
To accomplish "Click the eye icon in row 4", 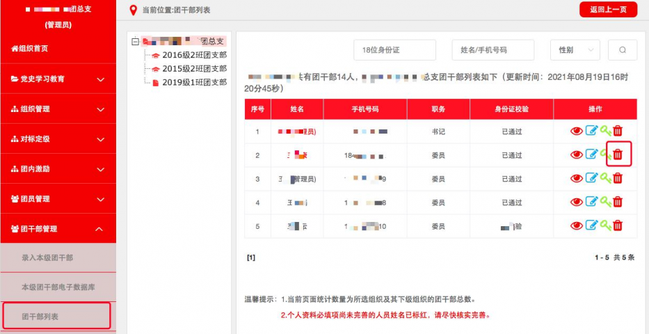I will click(576, 202).
